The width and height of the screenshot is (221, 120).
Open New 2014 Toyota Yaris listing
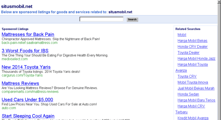click(26, 67)
